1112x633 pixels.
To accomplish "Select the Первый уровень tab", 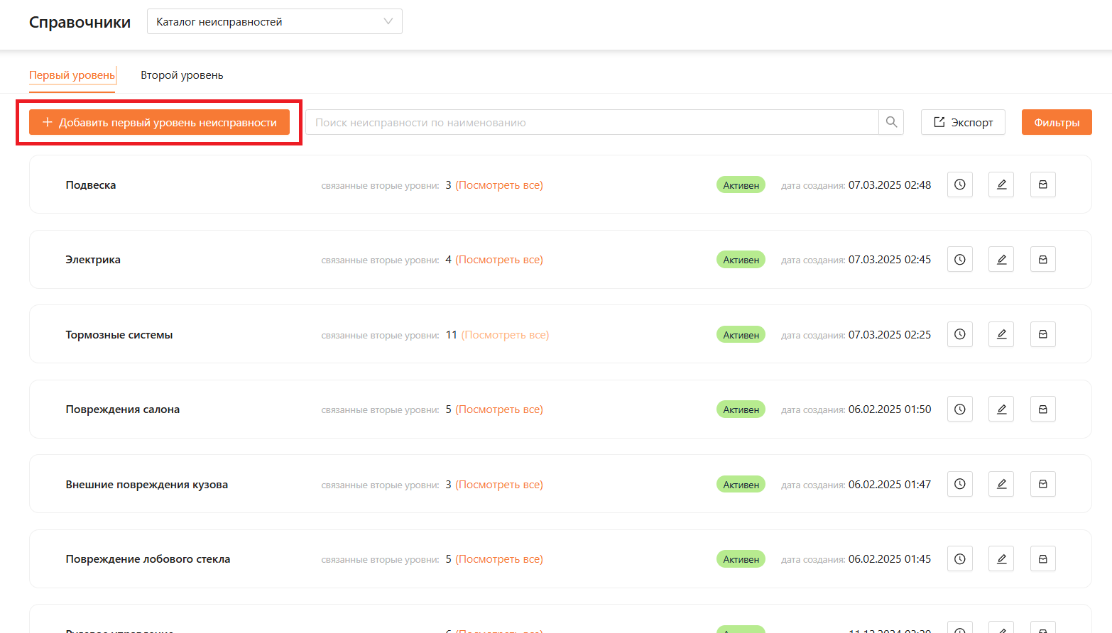I will point(72,75).
